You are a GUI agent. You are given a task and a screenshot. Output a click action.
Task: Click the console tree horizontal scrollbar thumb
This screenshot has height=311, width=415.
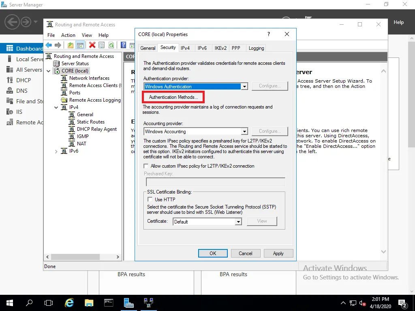point(75,257)
